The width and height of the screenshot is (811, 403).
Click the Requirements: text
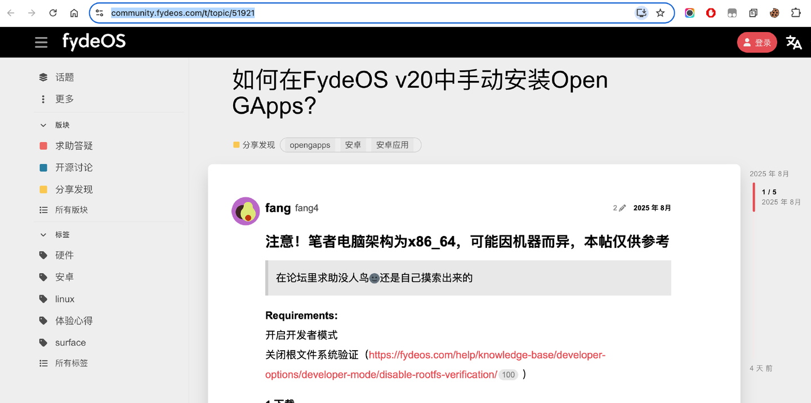click(x=301, y=315)
